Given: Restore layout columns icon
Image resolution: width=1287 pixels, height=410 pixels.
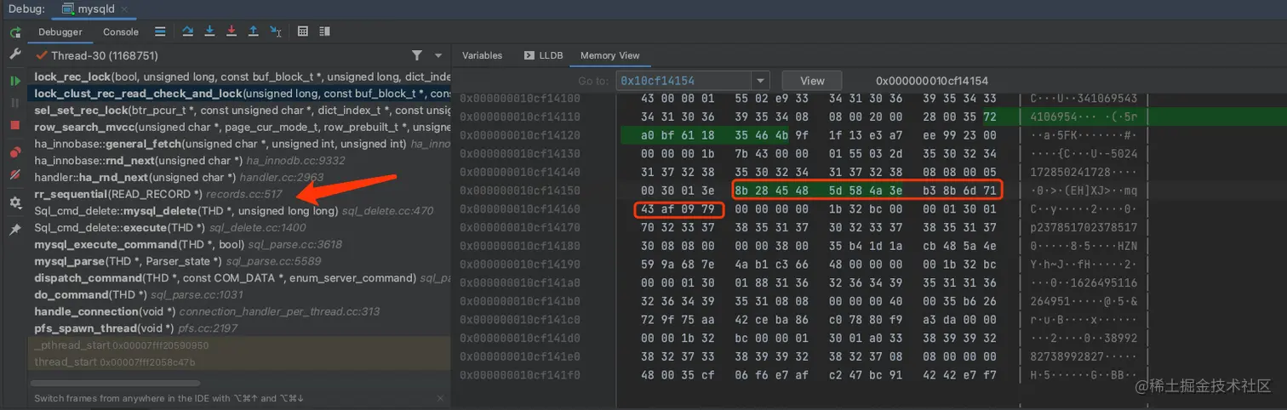Looking at the screenshot, I should (x=324, y=31).
